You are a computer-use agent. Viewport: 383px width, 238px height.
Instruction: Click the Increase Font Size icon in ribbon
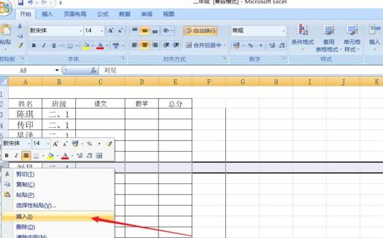(x=111, y=30)
